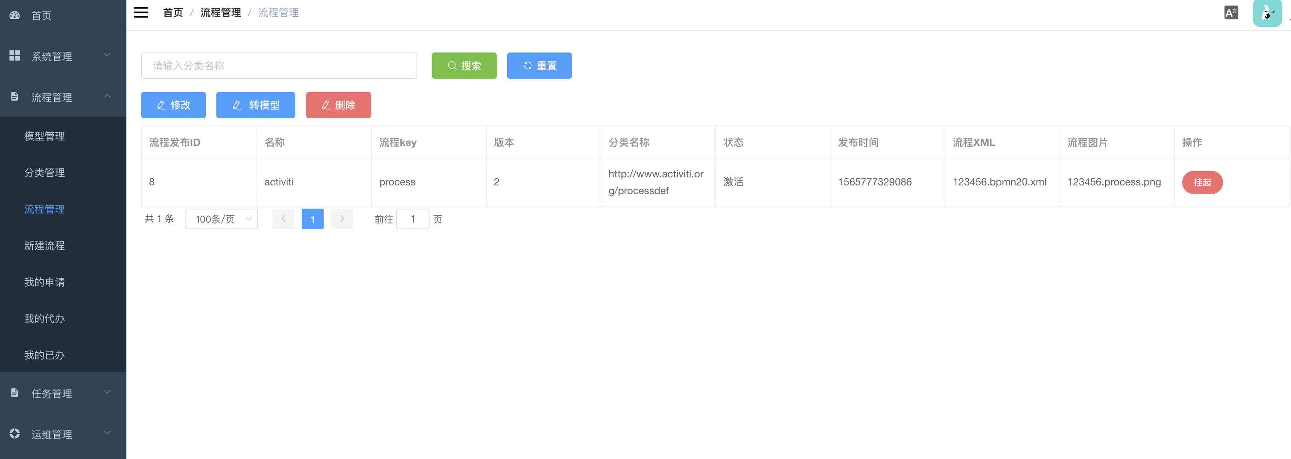Click the 首页 breadcrumb link
Screen dimensions: 1291x459
173,12
